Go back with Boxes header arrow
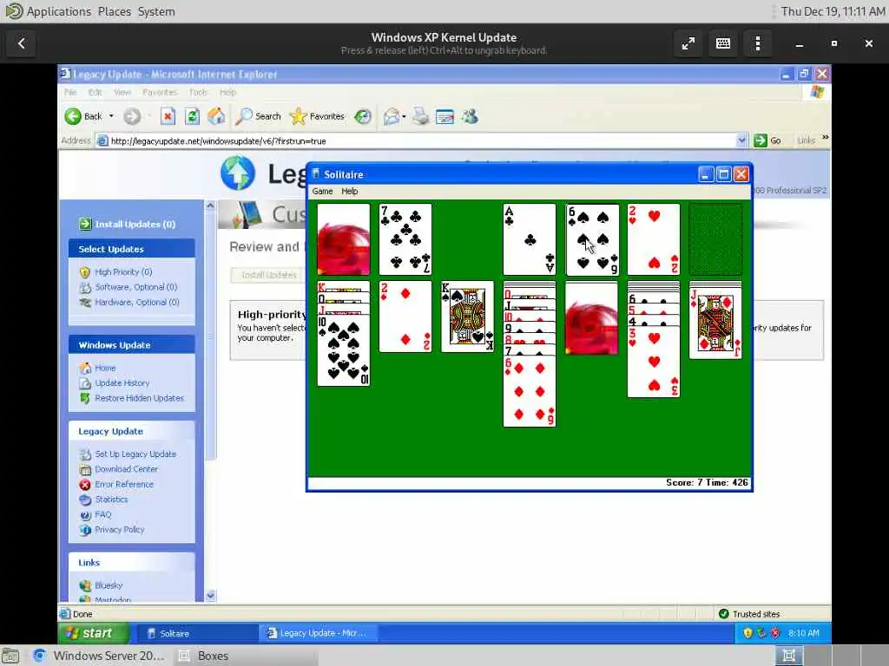The width and height of the screenshot is (889, 666). coord(22,43)
